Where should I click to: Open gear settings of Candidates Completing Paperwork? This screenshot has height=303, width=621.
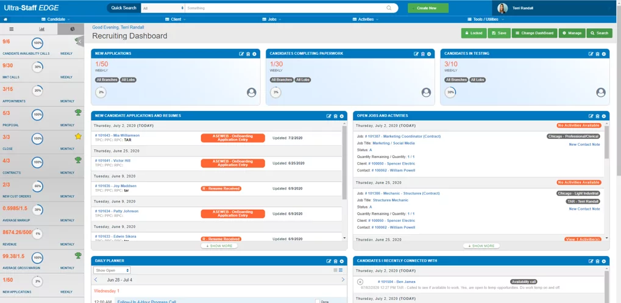(x=429, y=54)
